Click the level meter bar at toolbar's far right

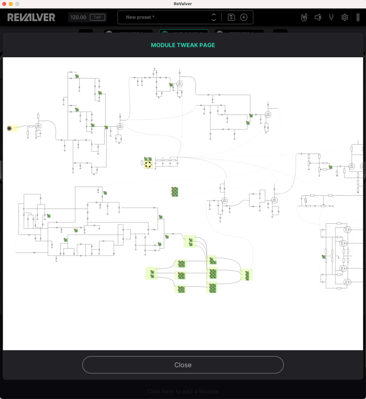[358, 17]
